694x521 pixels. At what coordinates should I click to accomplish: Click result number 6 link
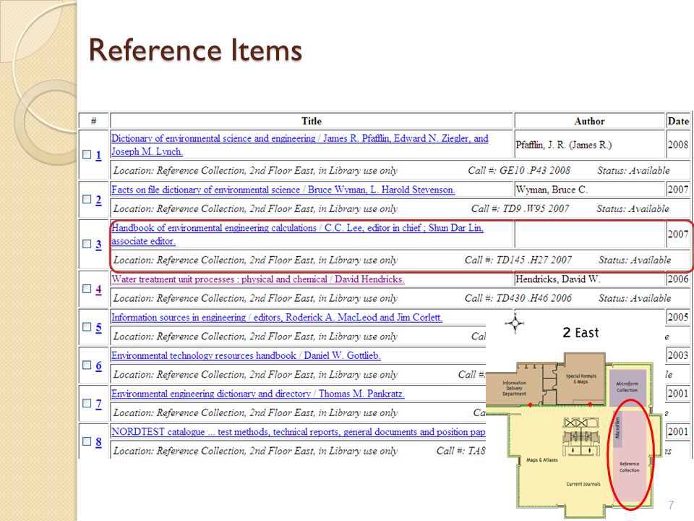[98, 365]
